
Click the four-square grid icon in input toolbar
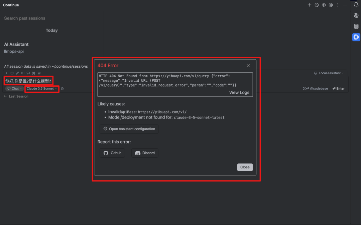39,73
